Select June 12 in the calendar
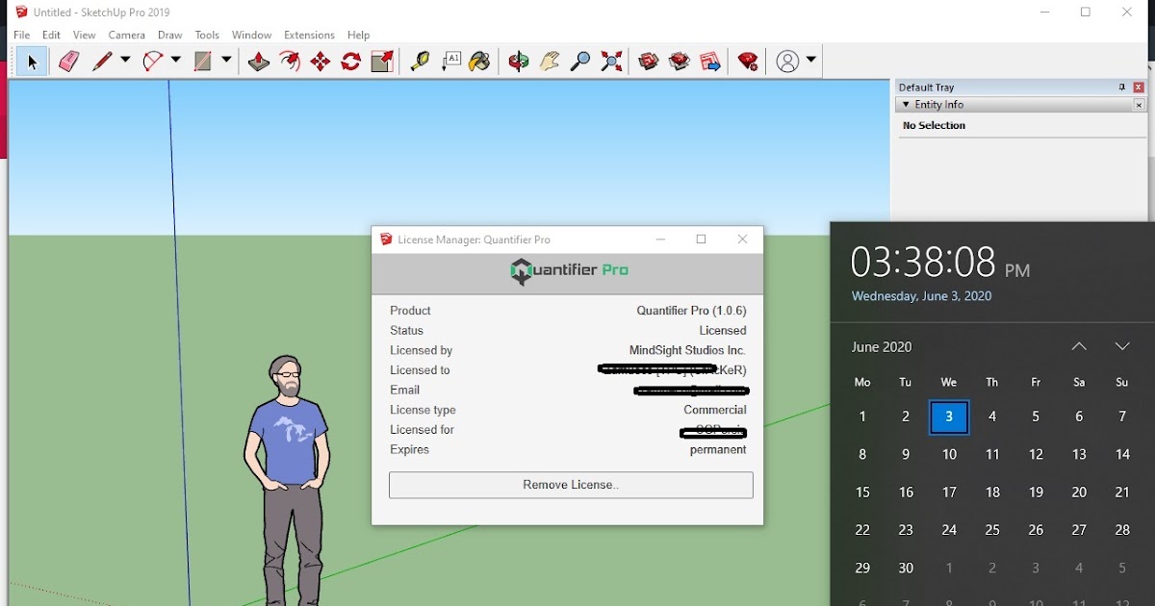1155x606 pixels. (1036, 454)
